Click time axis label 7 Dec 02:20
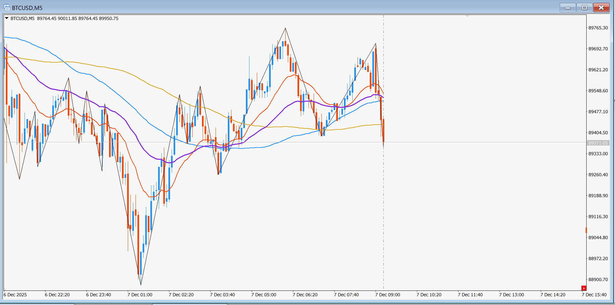 [x=181, y=295]
